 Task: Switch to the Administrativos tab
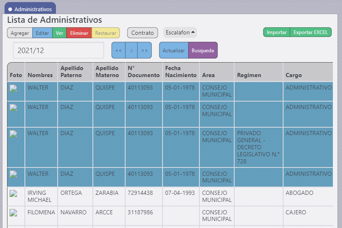30,9
